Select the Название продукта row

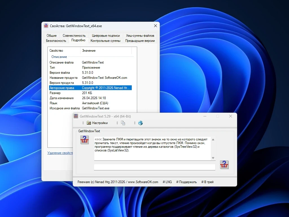pyautogui.click(x=90, y=78)
